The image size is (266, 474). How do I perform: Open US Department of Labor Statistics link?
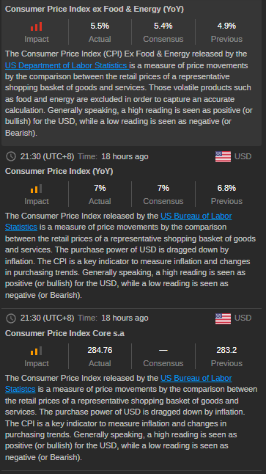coord(66,65)
